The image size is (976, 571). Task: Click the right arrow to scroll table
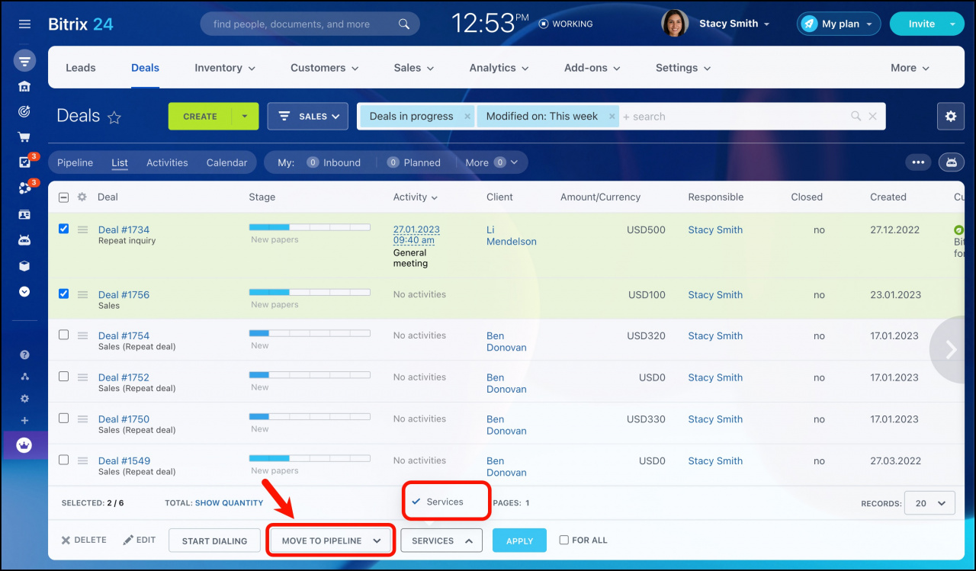951,349
